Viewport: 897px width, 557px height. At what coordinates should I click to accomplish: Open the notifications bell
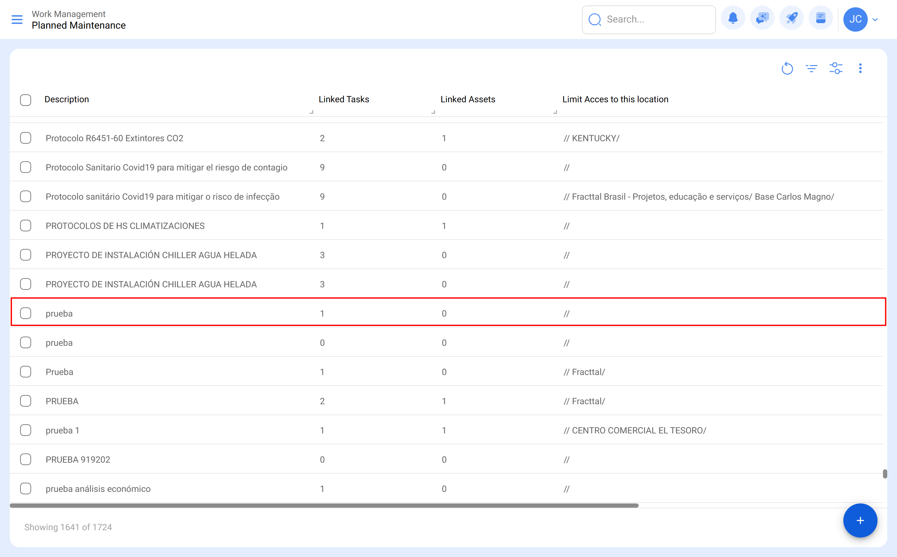[x=733, y=18]
